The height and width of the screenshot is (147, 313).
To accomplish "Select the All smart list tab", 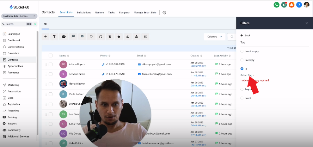I will 45,24.
